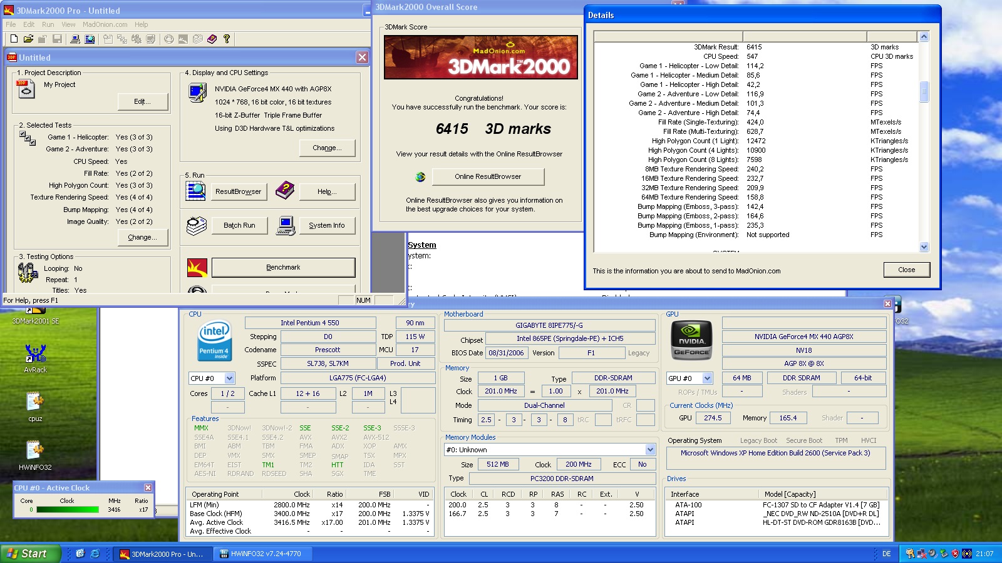The height and width of the screenshot is (563, 1002).
Task: Click the purple Help book icon beside Help button
Action: (285, 190)
